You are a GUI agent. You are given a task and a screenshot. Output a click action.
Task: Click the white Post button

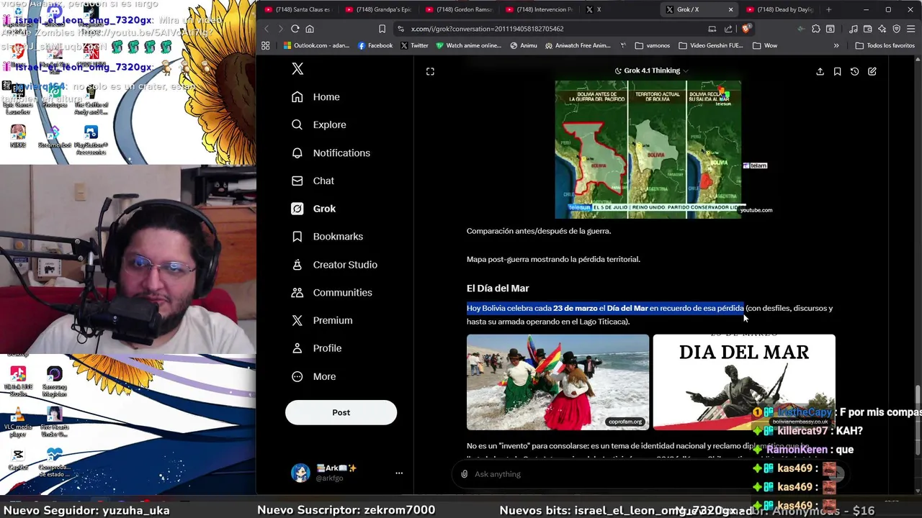(341, 412)
